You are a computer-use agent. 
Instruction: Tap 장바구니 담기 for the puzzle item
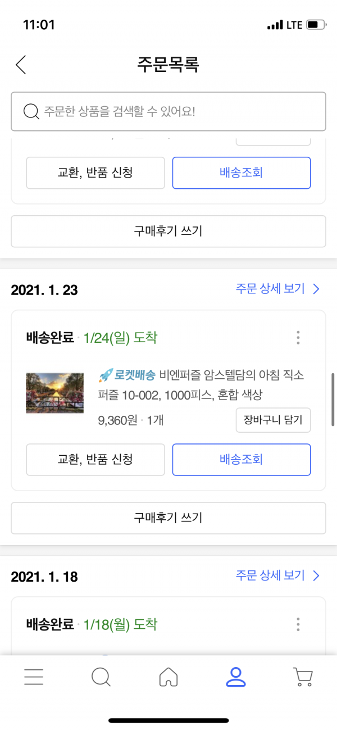pyautogui.click(x=273, y=420)
